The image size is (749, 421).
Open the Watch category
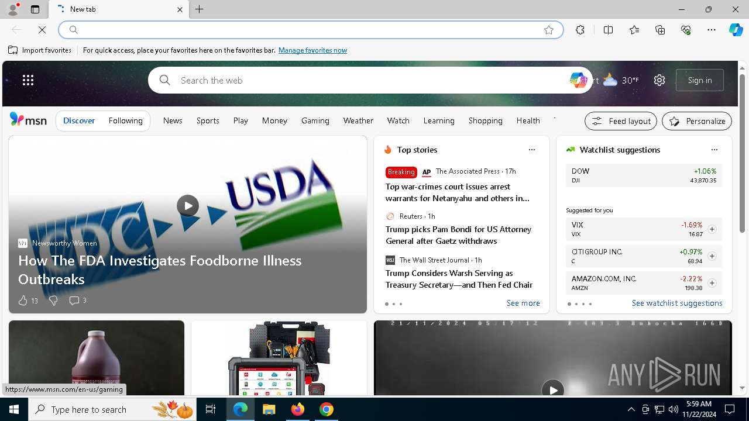(x=398, y=120)
